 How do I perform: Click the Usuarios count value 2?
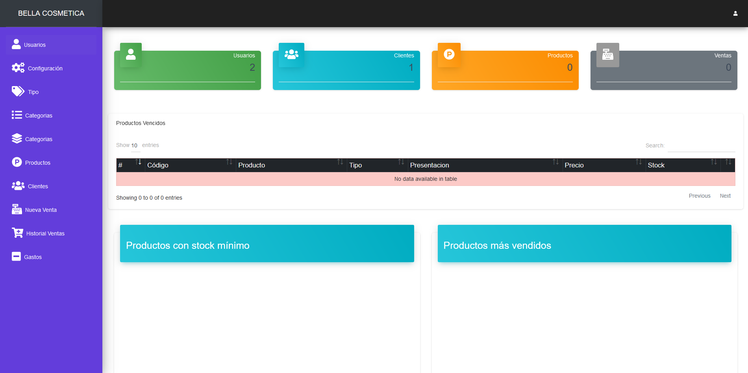coord(252,68)
